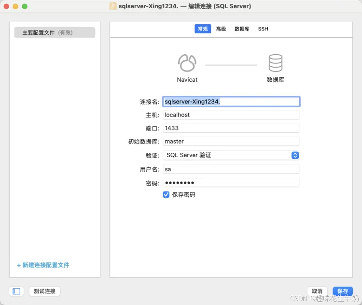Click the 端口 field showing 1433
The height and width of the screenshot is (305, 362).
(231, 128)
